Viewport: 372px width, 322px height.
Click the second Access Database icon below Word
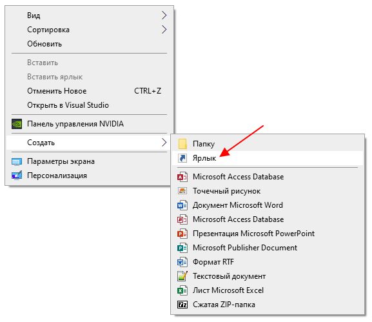[x=182, y=219]
